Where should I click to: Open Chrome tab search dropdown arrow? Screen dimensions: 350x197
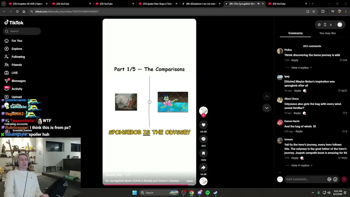pyautogui.click(x=4, y=4)
